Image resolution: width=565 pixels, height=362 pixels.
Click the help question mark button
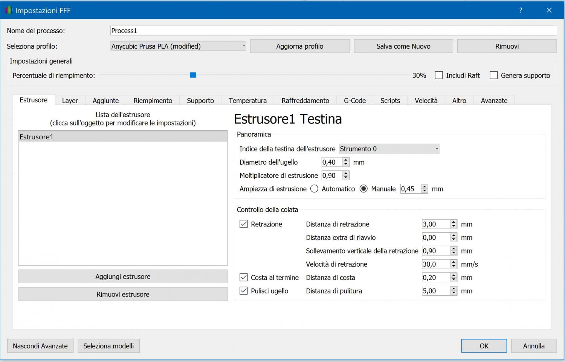(x=521, y=10)
